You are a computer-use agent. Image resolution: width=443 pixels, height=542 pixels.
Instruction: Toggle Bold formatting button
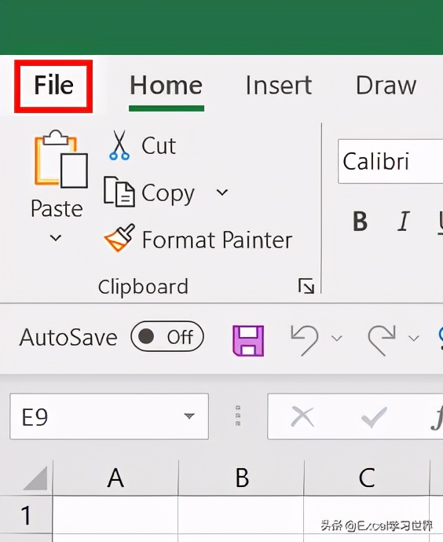360,221
